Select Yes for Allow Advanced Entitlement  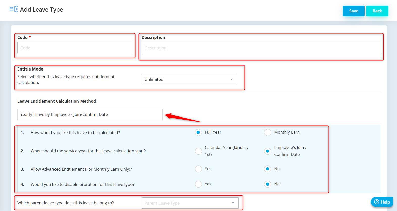coord(198,169)
